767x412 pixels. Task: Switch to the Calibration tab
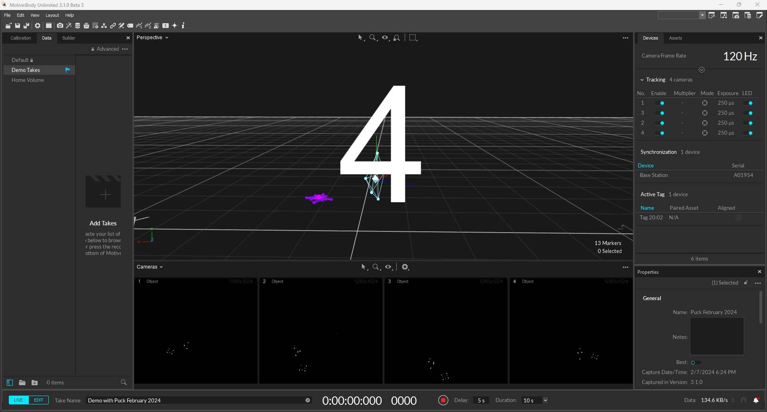click(x=21, y=38)
